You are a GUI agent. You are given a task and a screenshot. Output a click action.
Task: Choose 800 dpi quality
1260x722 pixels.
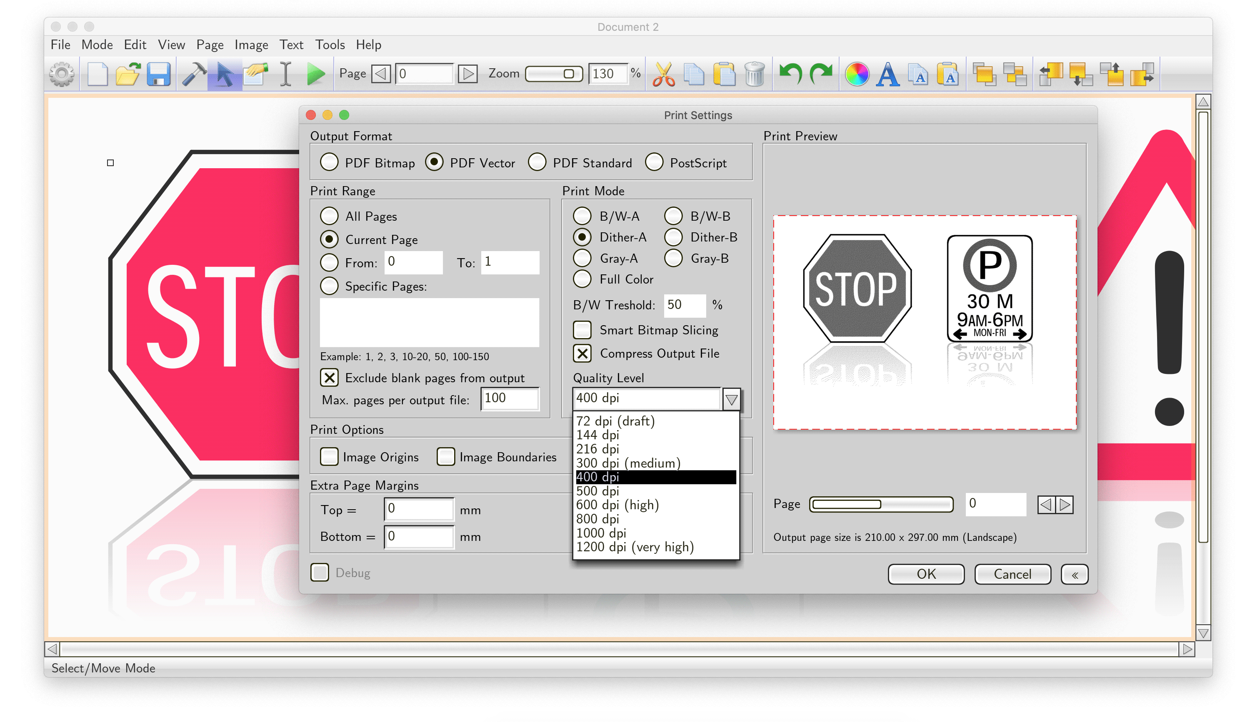(x=656, y=519)
